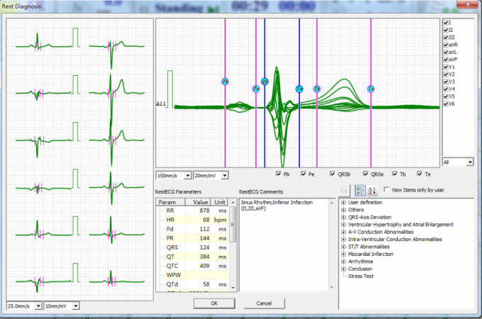Open the All leads dropdown
482x319 pixels.
(470, 162)
